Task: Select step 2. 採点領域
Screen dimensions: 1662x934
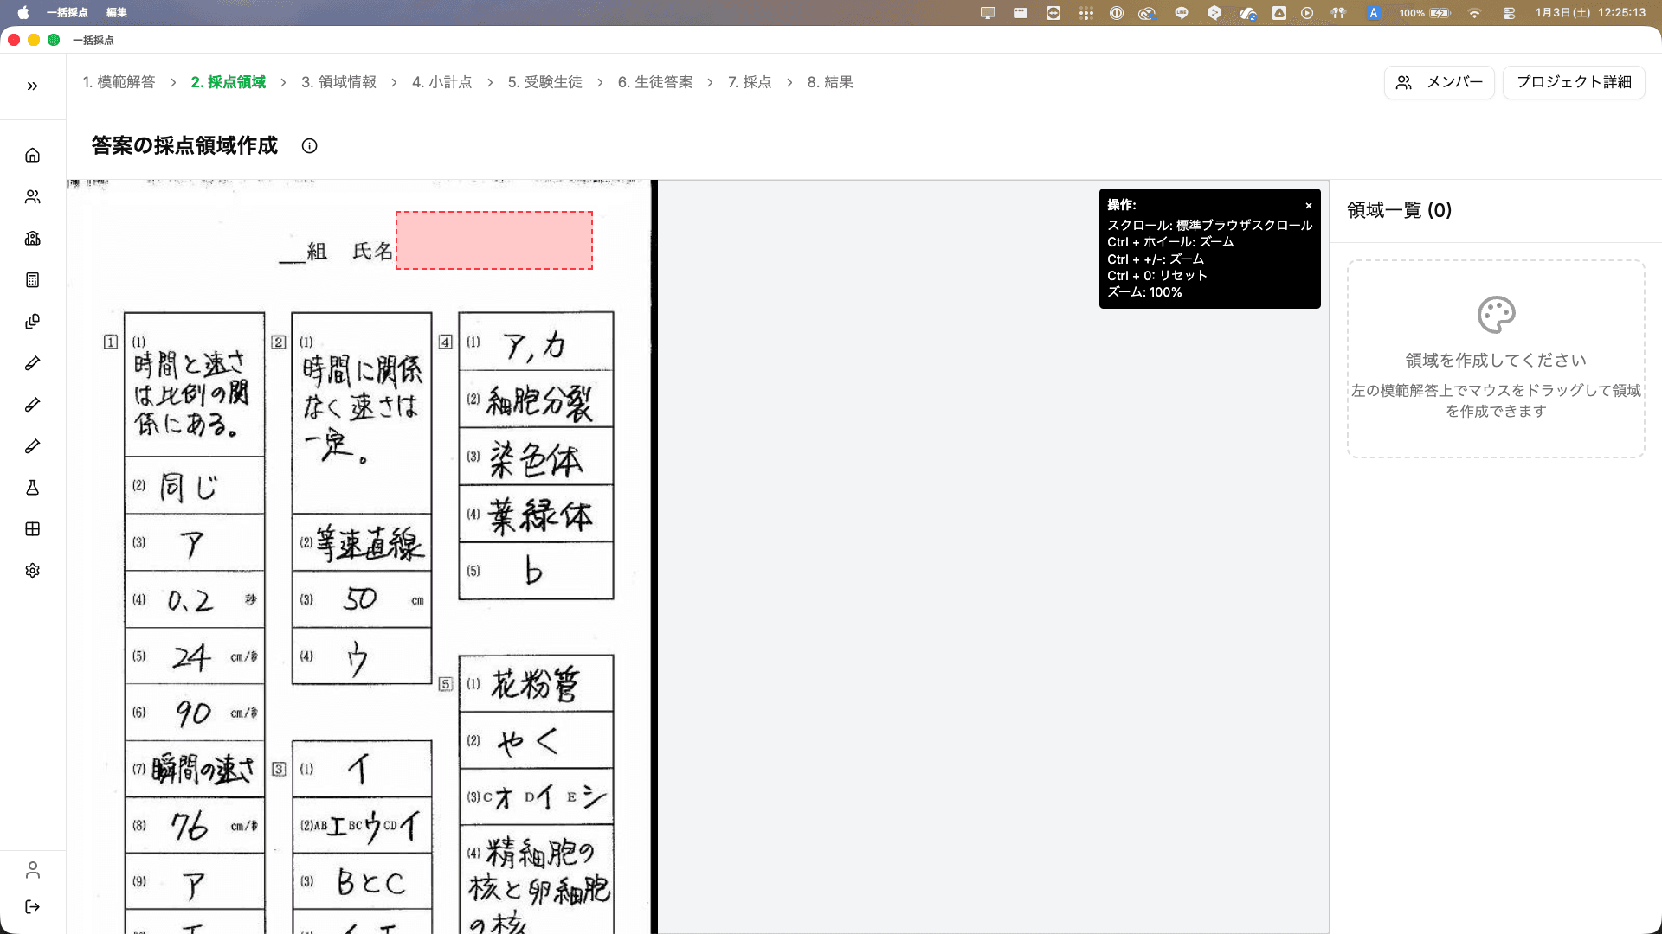Action: point(229,82)
